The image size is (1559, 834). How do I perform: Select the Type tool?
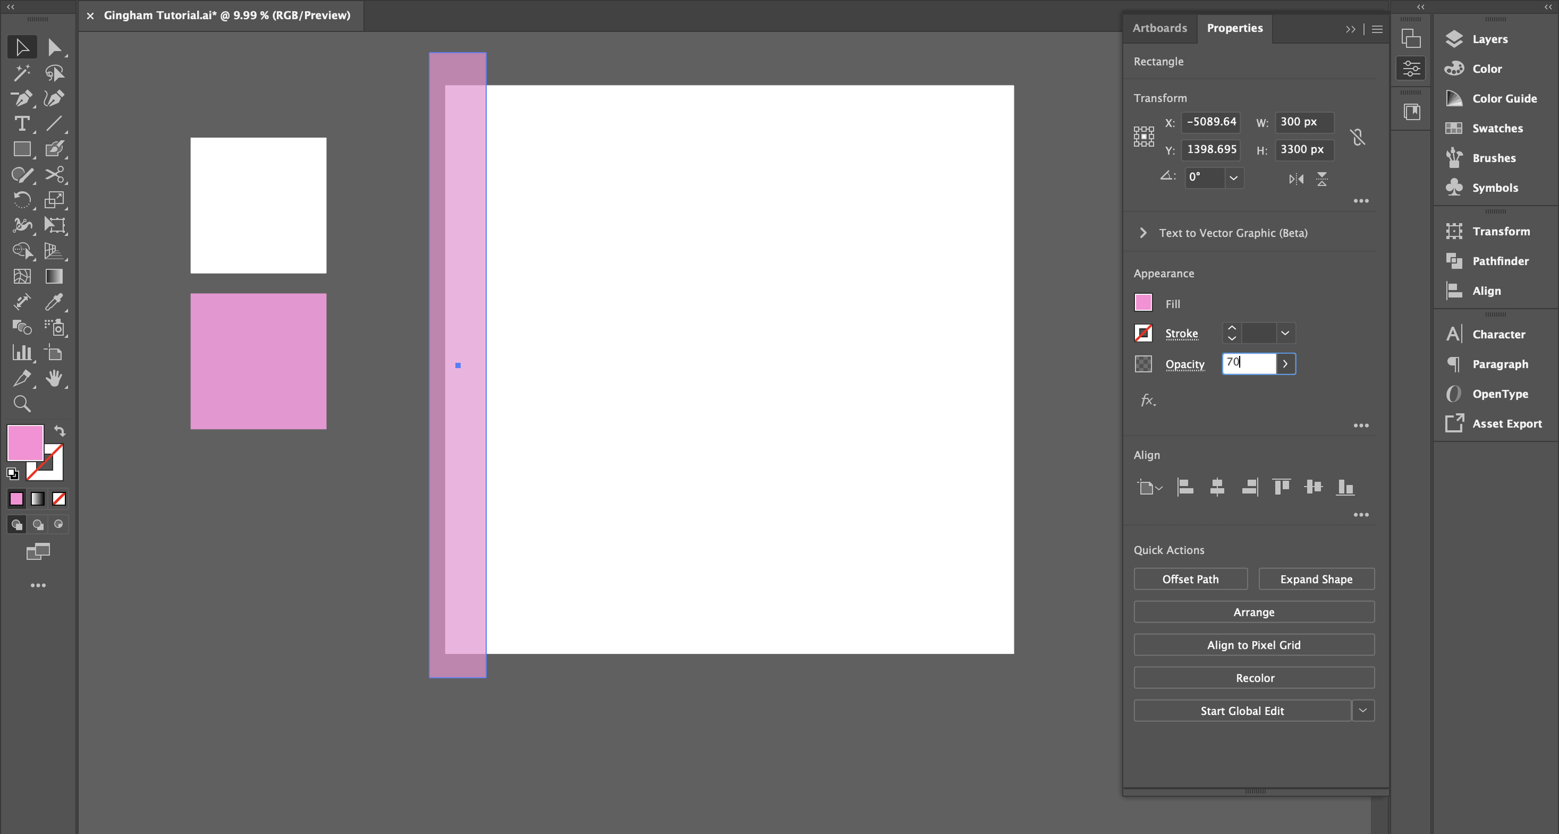(x=22, y=123)
